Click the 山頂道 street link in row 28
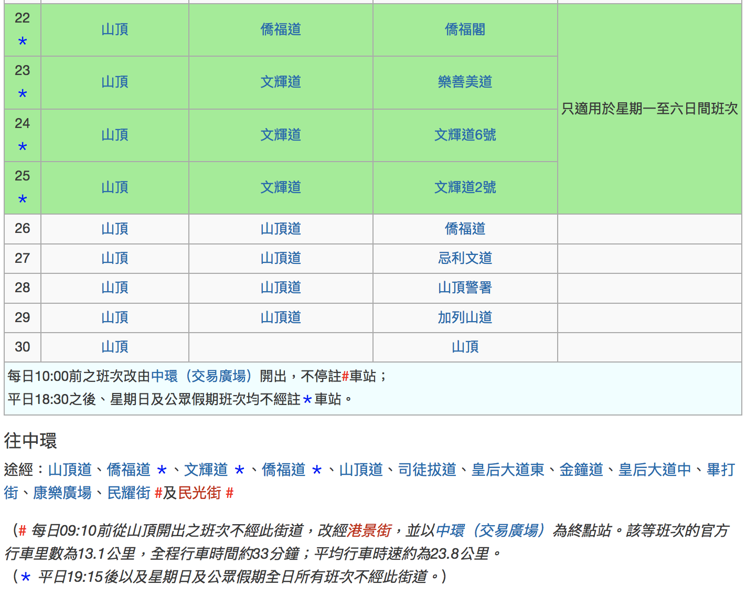The height and width of the screenshot is (596, 746). (x=281, y=288)
